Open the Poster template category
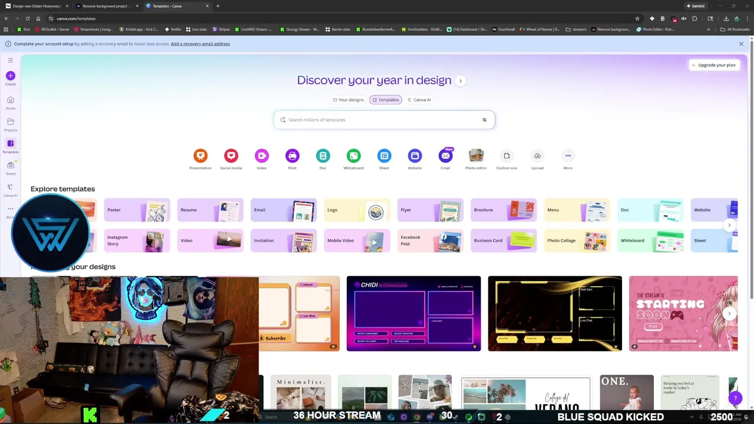This screenshot has height=424, width=754. (137, 210)
